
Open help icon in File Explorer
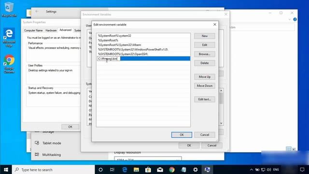[x=295, y=19]
